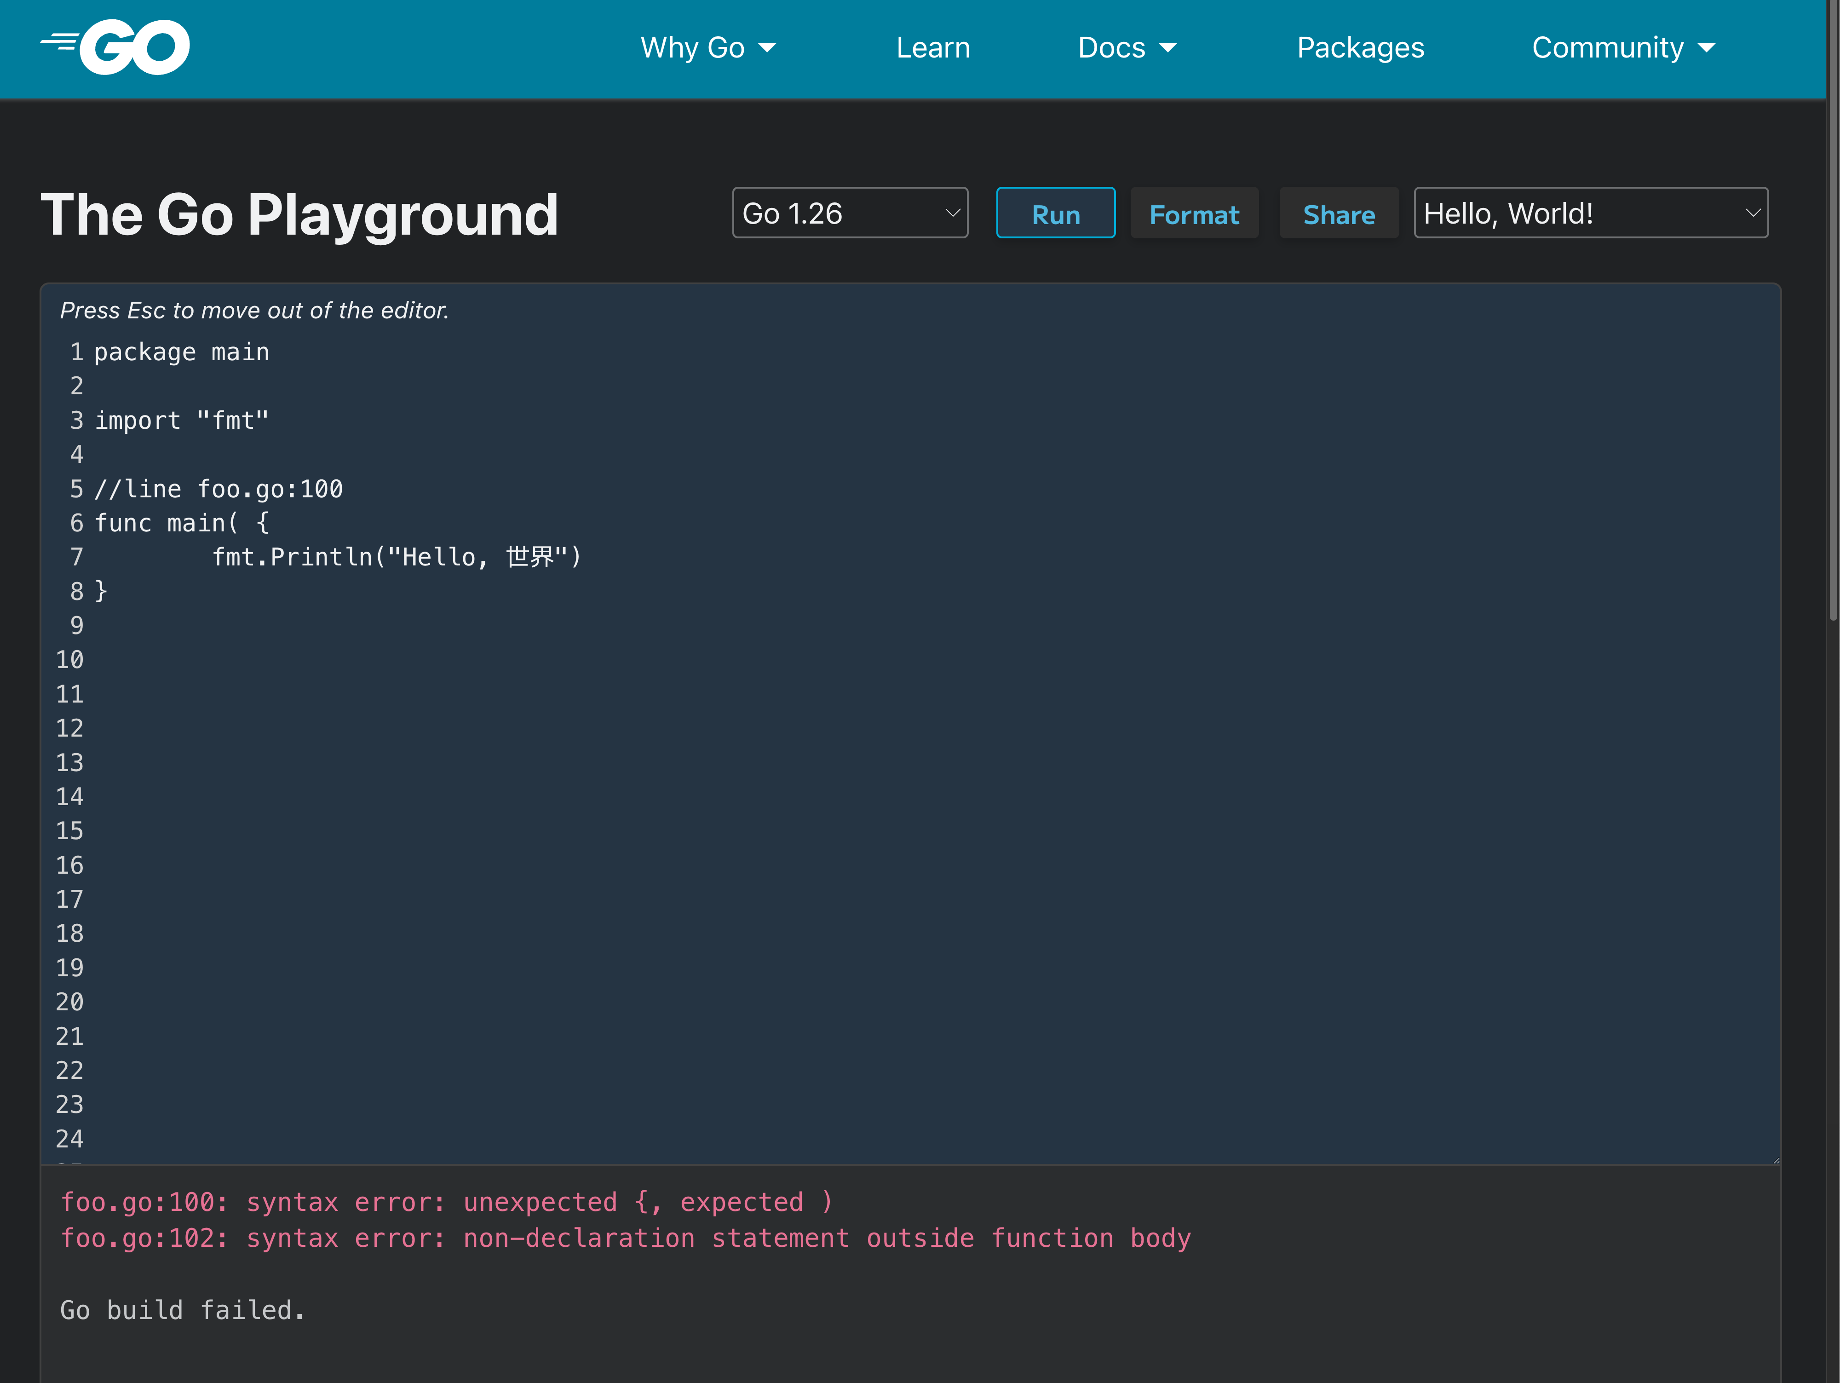Image resolution: width=1840 pixels, height=1383 pixels.
Task: Format the code
Action: [1194, 214]
